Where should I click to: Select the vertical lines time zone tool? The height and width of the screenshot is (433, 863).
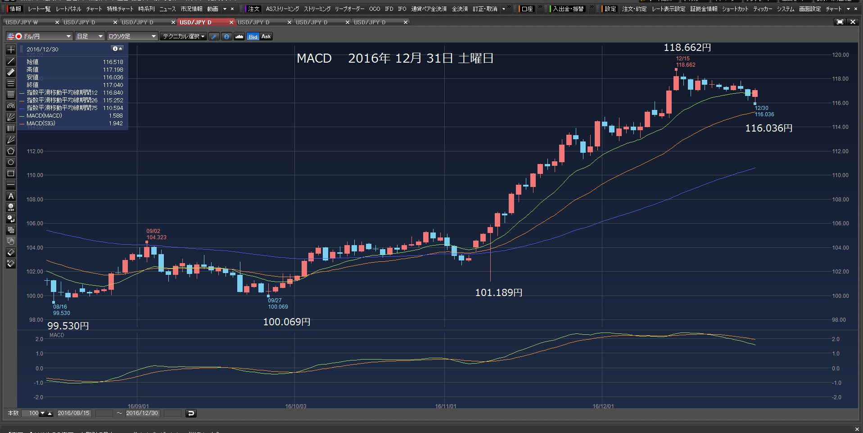coord(11,128)
